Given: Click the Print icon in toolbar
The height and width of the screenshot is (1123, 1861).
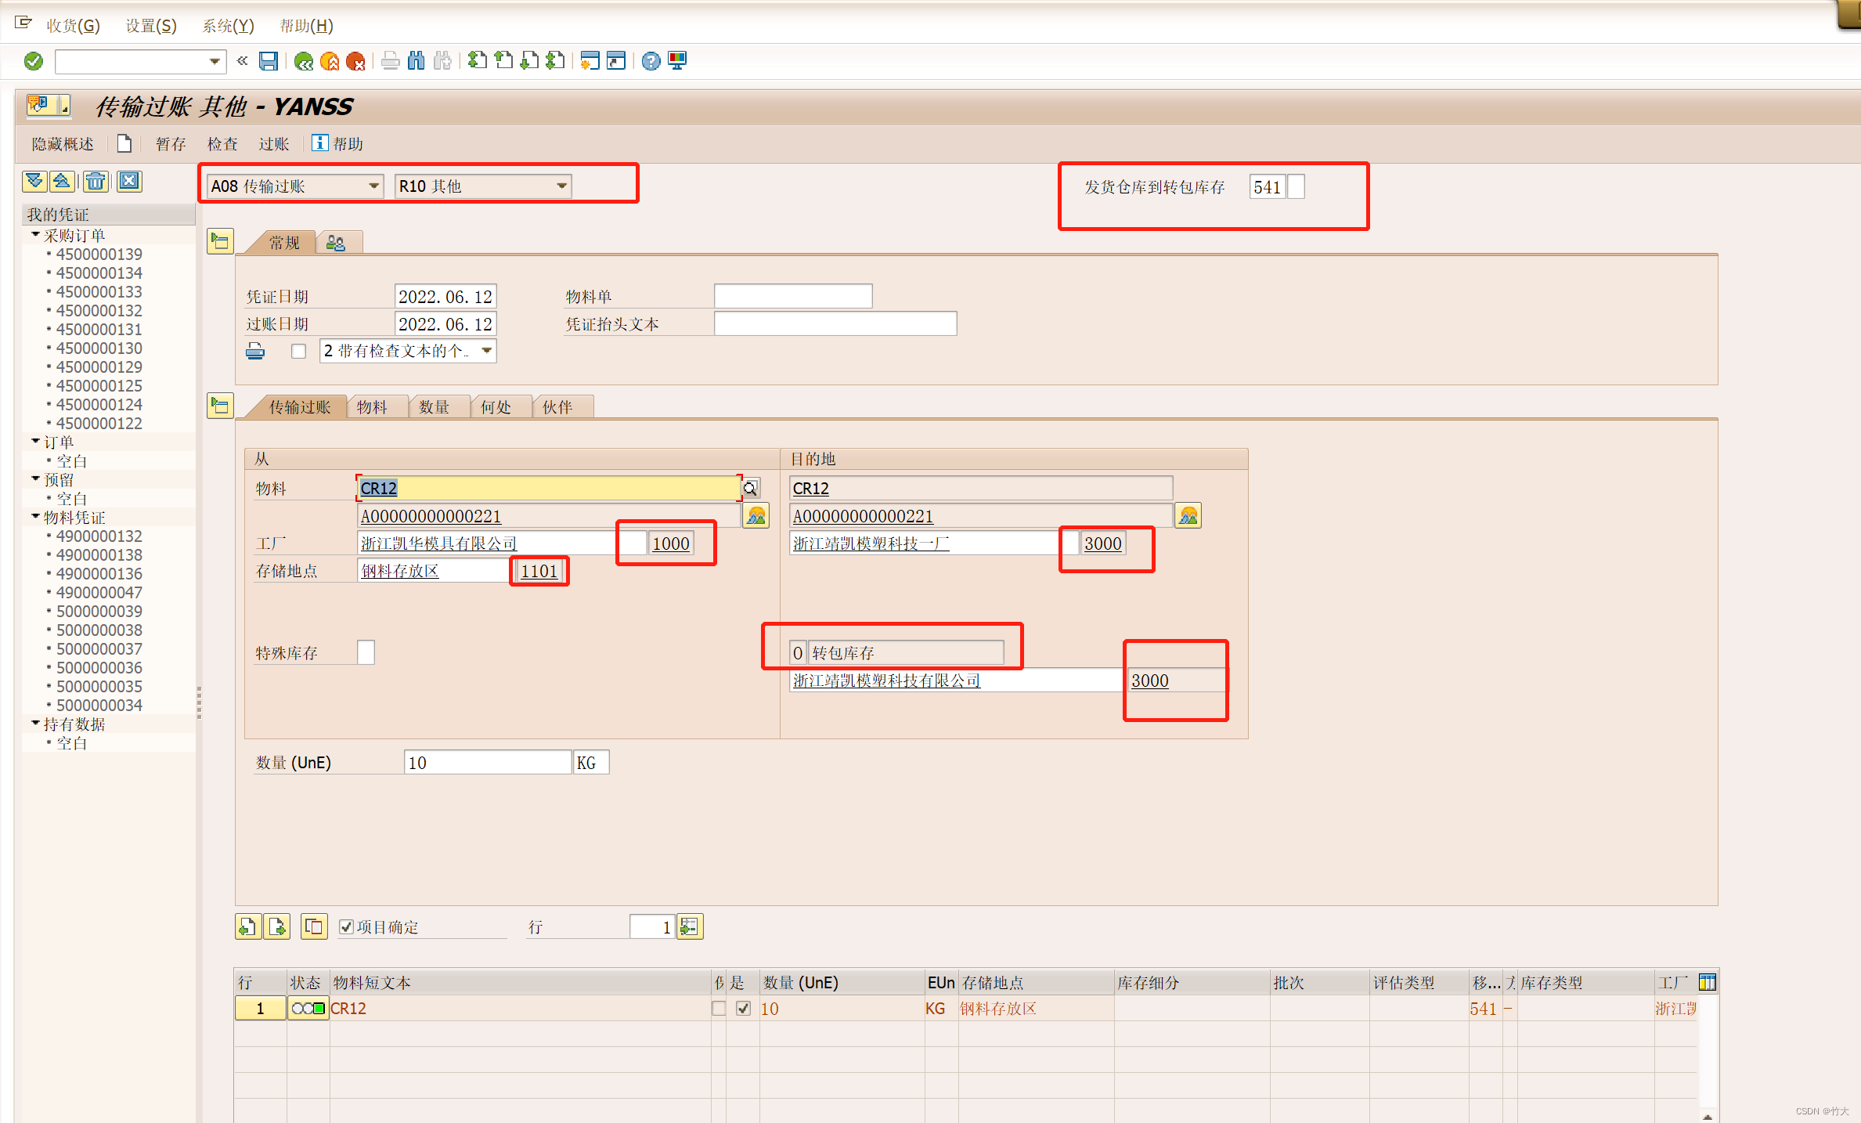Looking at the screenshot, I should point(390,61).
